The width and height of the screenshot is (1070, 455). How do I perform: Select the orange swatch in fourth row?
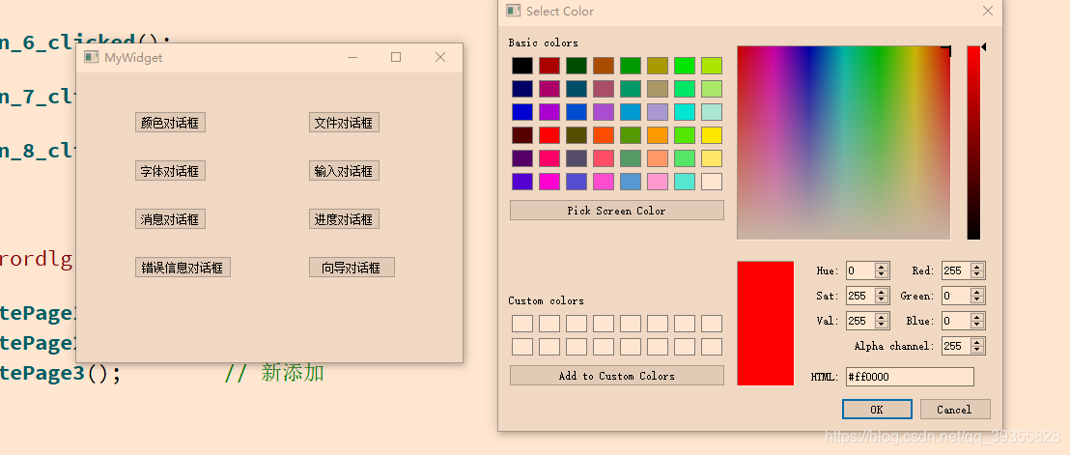pyautogui.click(x=657, y=135)
